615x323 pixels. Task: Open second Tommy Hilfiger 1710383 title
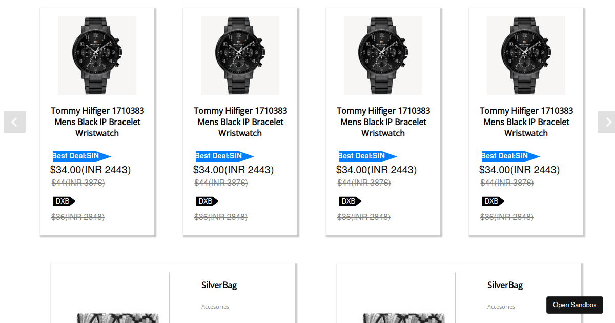tap(240, 122)
